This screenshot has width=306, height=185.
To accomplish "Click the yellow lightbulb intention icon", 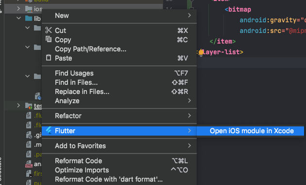I will pyautogui.click(x=201, y=53).
